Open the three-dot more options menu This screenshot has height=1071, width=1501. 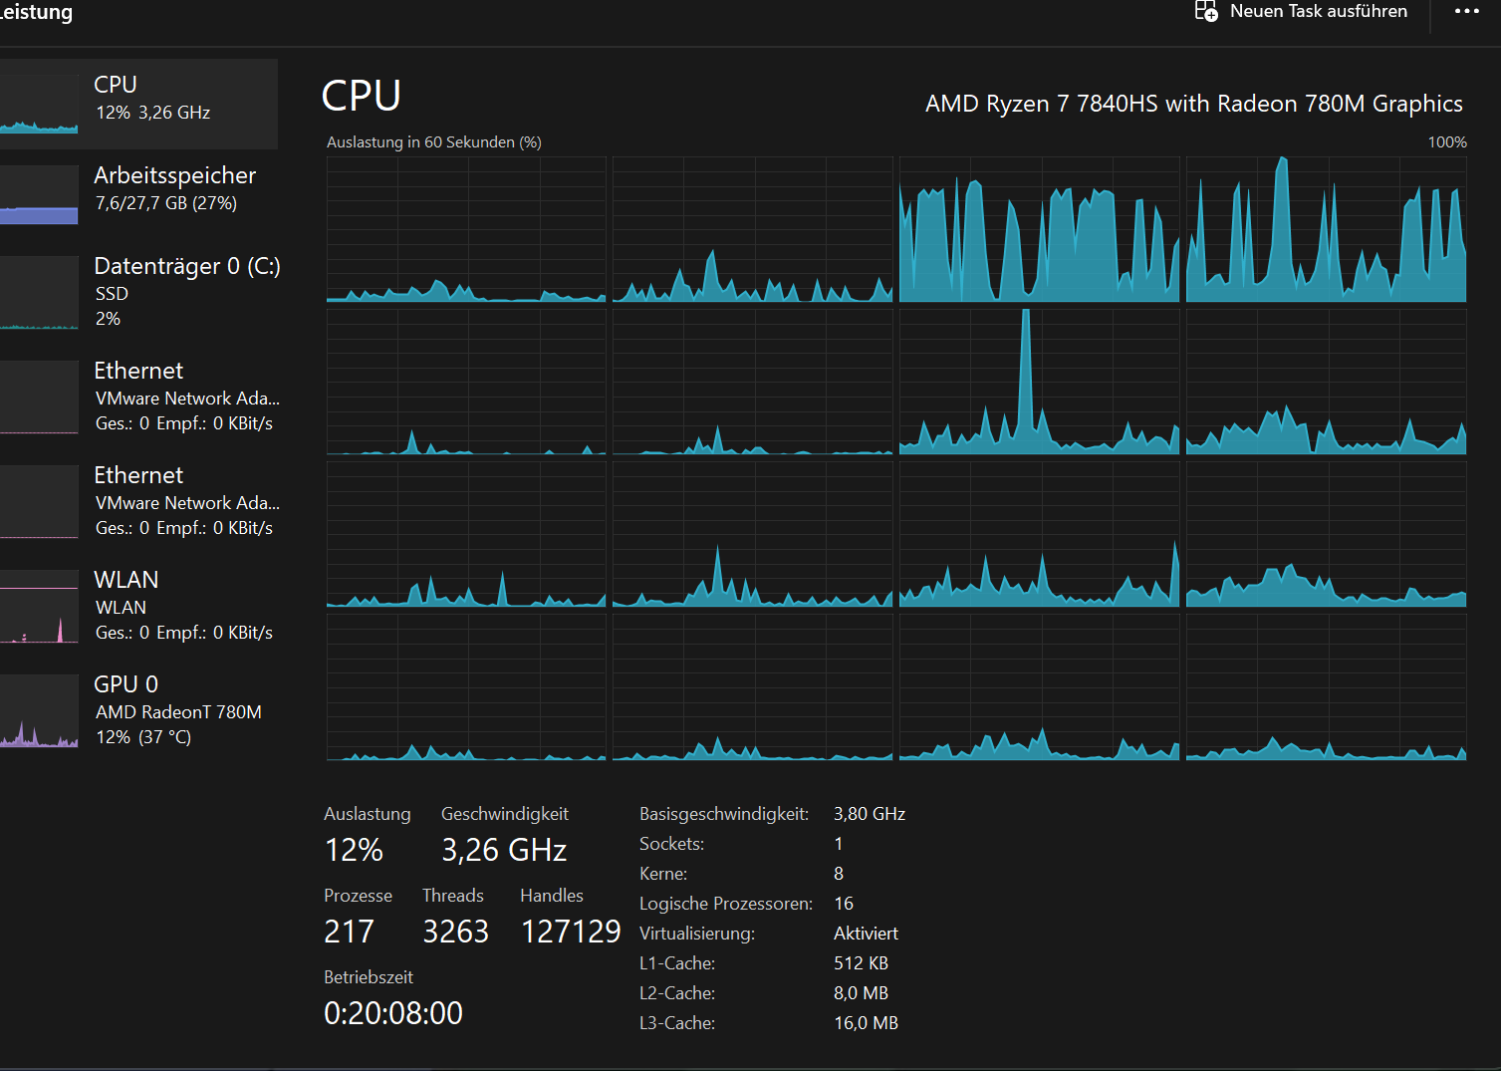click(1466, 11)
